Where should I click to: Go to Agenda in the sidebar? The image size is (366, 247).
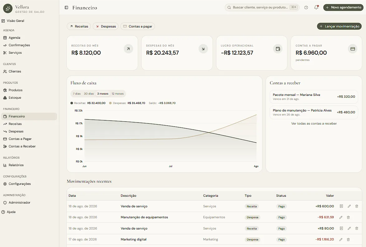(x=29, y=38)
